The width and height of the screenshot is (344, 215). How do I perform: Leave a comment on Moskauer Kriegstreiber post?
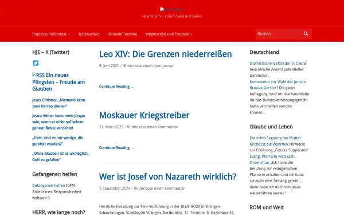(x=153, y=127)
